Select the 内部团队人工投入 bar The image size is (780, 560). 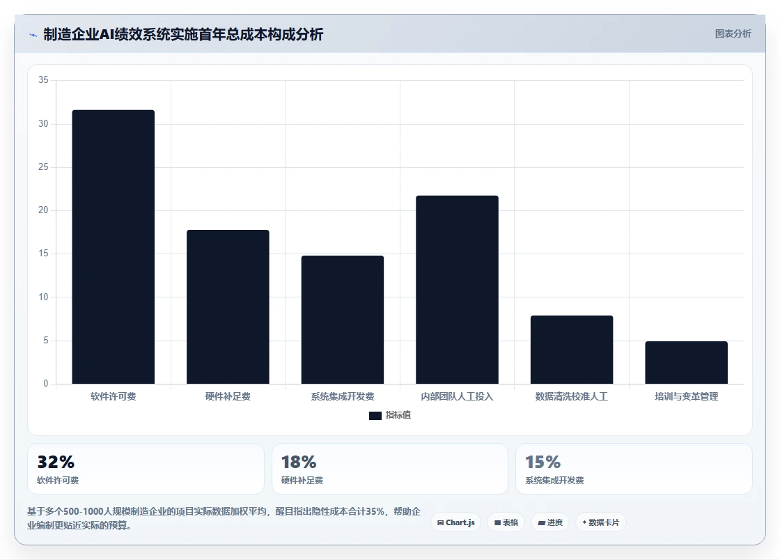tap(457, 290)
